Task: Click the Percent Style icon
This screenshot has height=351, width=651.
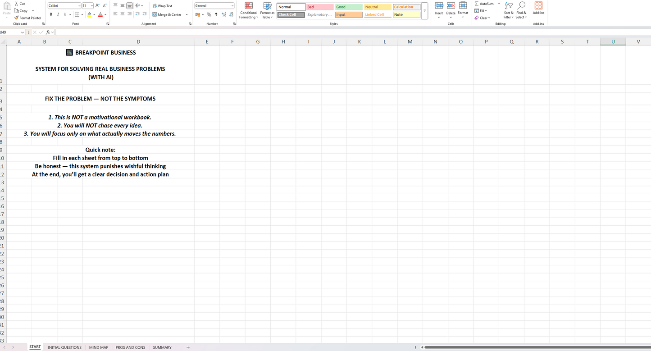Action: pyautogui.click(x=209, y=14)
